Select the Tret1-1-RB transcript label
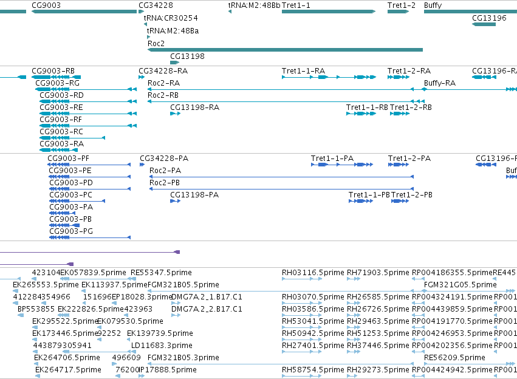 [367, 108]
